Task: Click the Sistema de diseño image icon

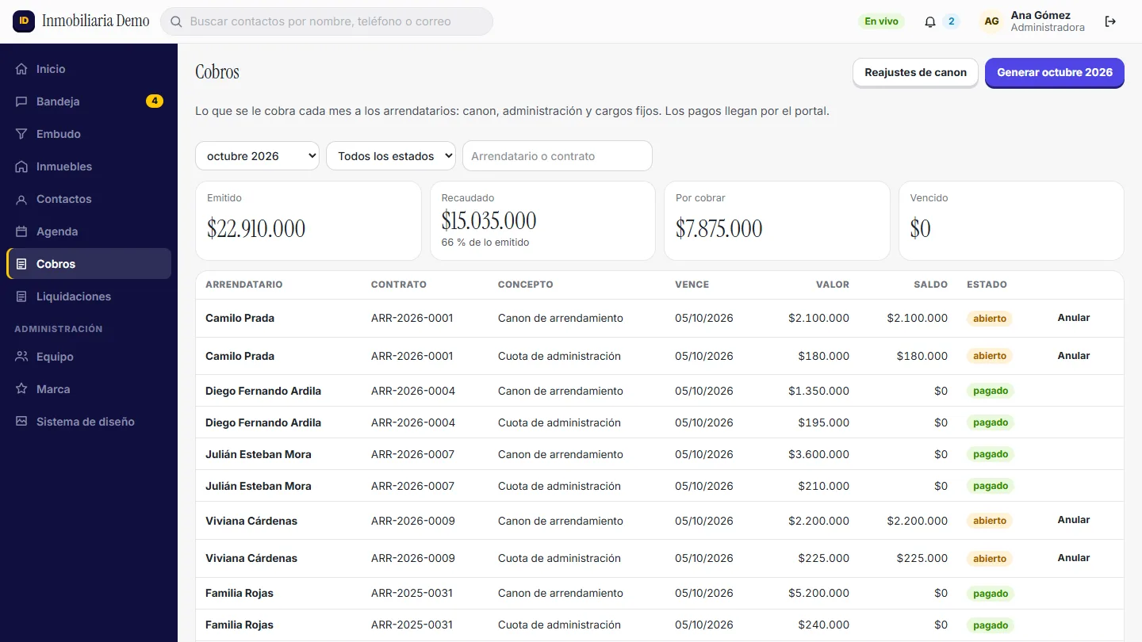Action: pyautogui.click(x=21, y=422)
